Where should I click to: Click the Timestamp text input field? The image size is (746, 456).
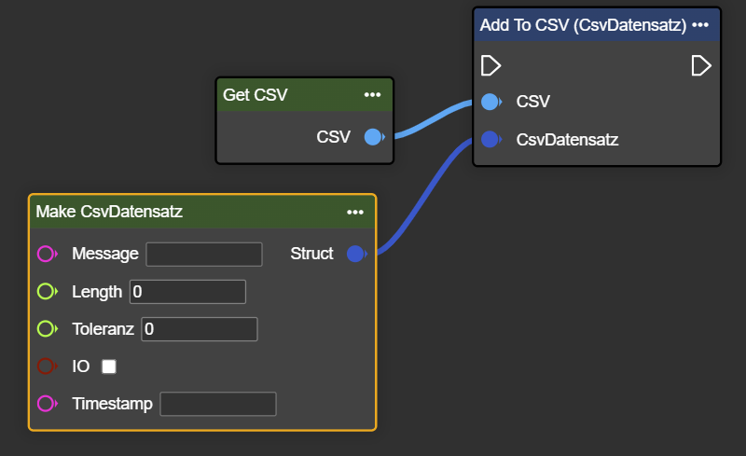tap(218, 404)
